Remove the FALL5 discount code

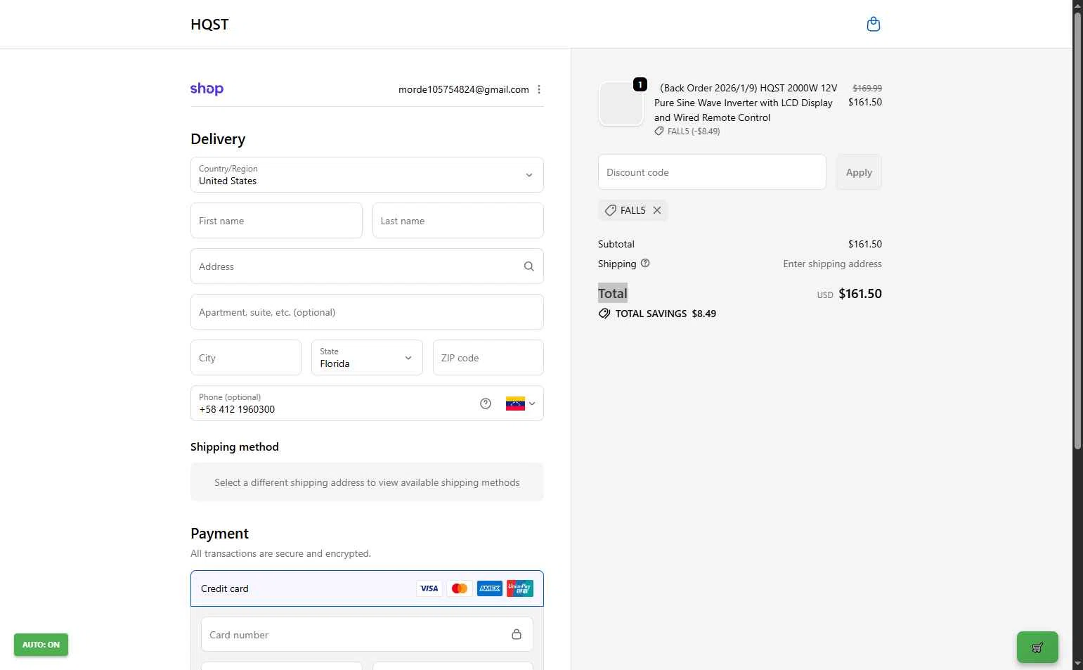[657, 210]
